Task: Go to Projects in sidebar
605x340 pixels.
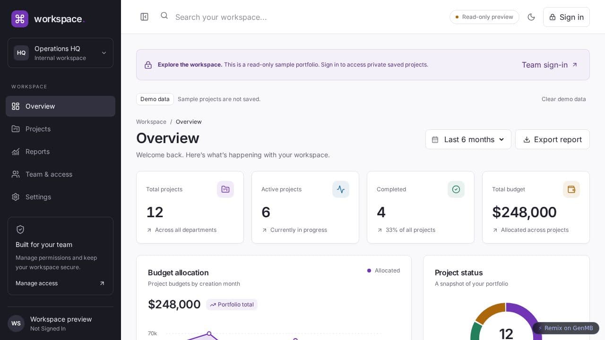Action: click(60, 129)
